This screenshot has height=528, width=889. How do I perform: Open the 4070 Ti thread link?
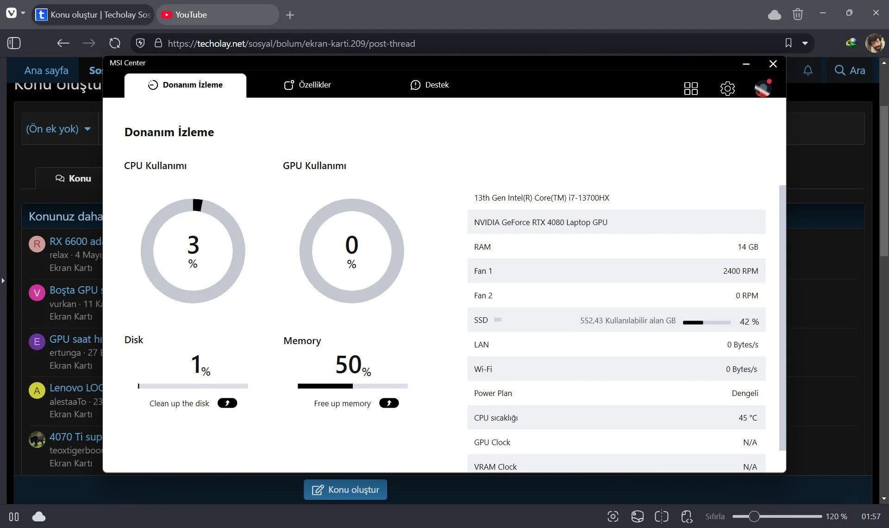tap(75, 437)
